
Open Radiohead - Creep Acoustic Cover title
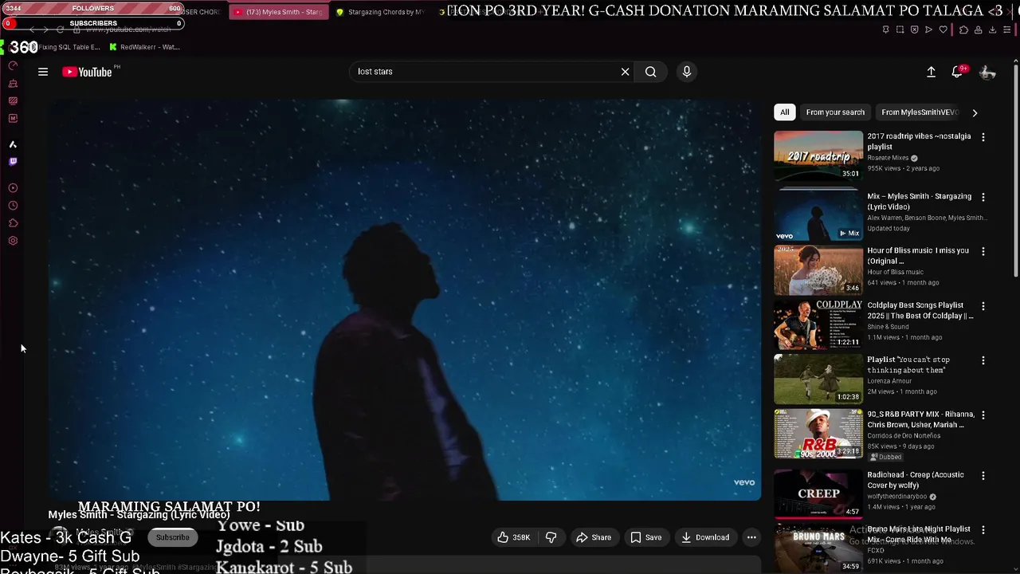point(916,480)
